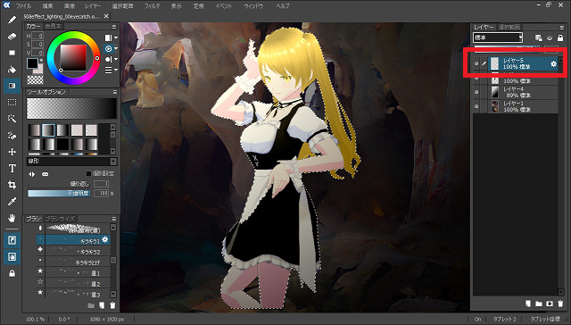Open the フィルタ menu
The image size is (571, 325).
pos(152,6)
